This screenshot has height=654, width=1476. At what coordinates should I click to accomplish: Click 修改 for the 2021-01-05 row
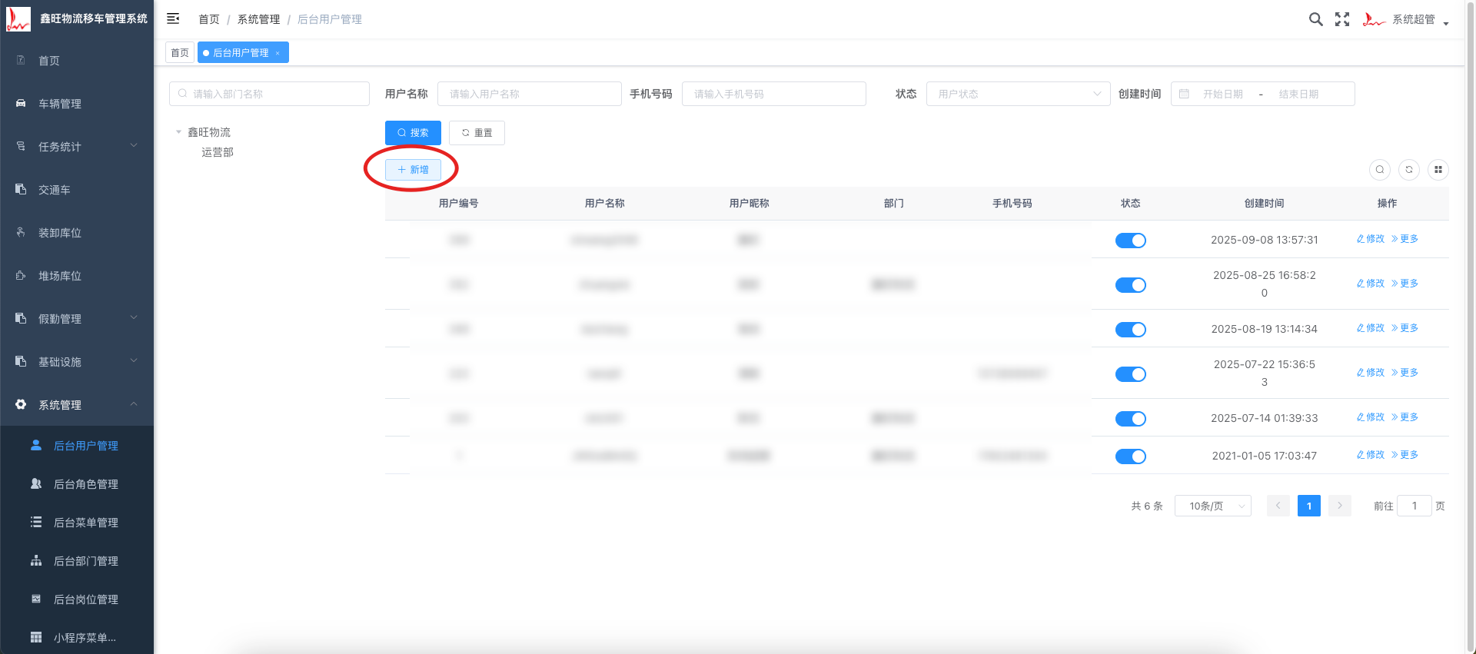pos(1371,455)
